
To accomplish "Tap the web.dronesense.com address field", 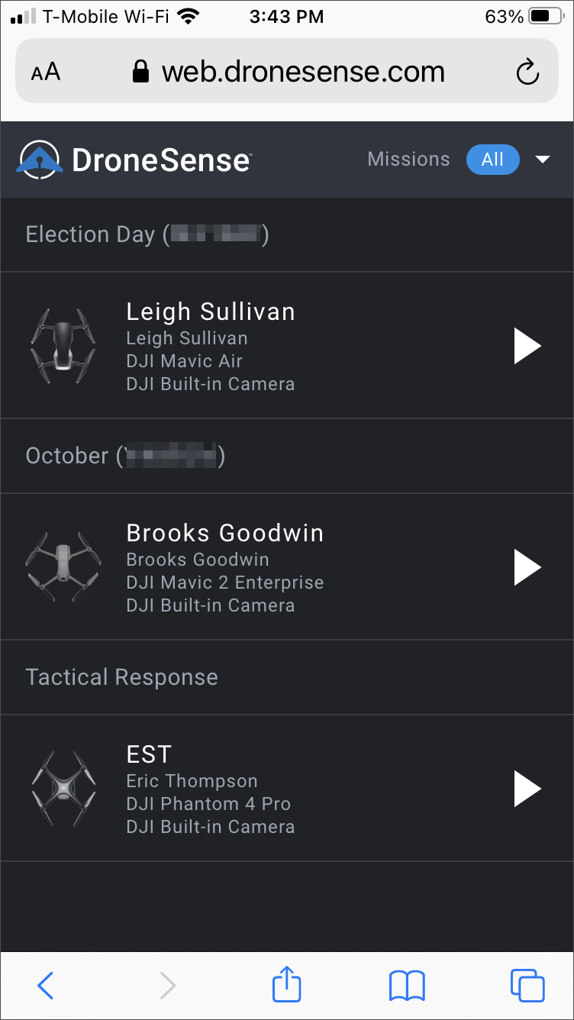I will point(287,71).
